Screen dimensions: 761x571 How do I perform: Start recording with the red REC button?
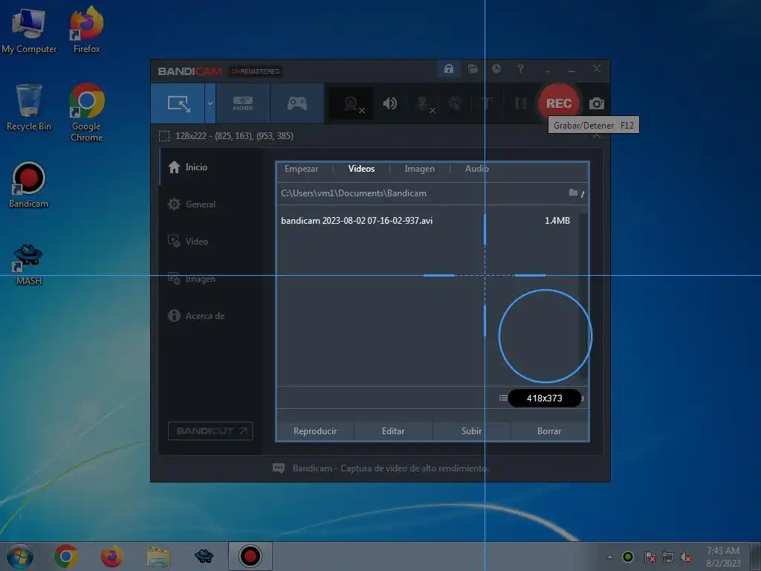coord(559,103)
